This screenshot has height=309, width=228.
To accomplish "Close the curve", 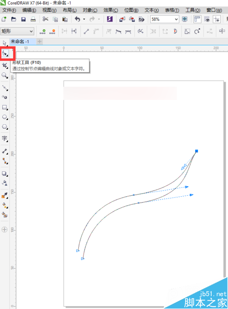I will pyautogui.click(x=175, y=31).
